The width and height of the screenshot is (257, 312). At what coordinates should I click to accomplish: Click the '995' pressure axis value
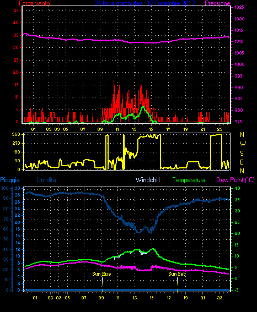[x=239, y=76]
